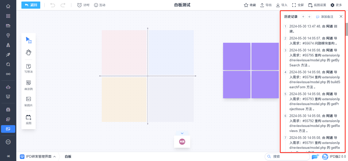Image resolution: width=348 pixels, height=161 pixels.
Task: Expand the left sidebar with arrow
Action: coord(8,156)
